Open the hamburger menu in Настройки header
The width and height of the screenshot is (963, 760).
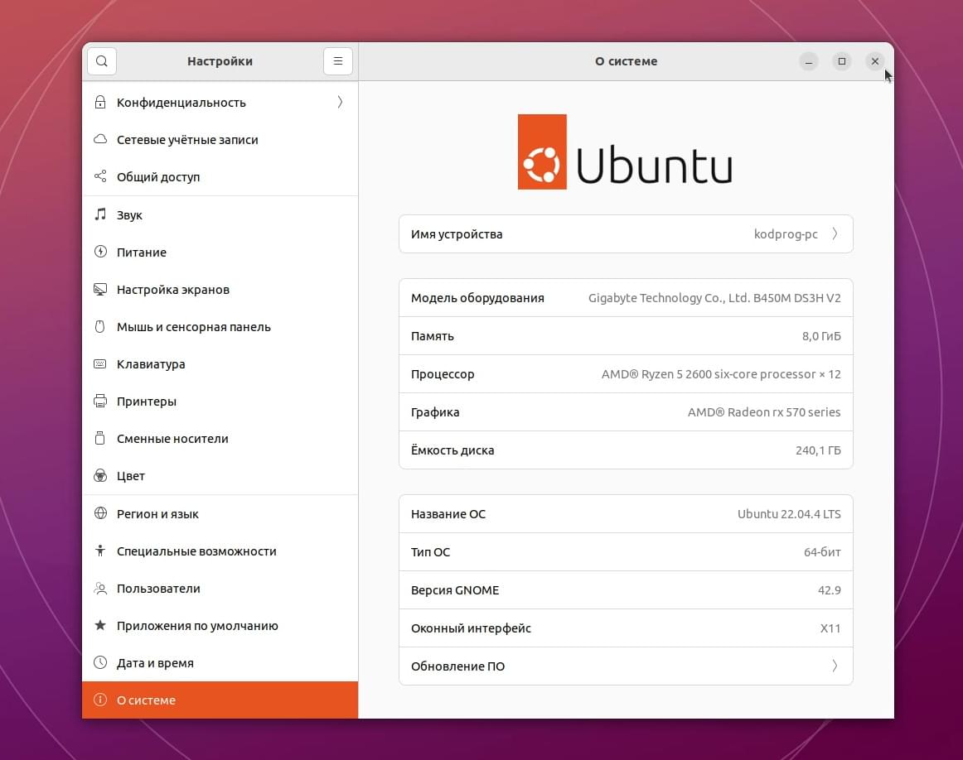click(x=338, y=61)
